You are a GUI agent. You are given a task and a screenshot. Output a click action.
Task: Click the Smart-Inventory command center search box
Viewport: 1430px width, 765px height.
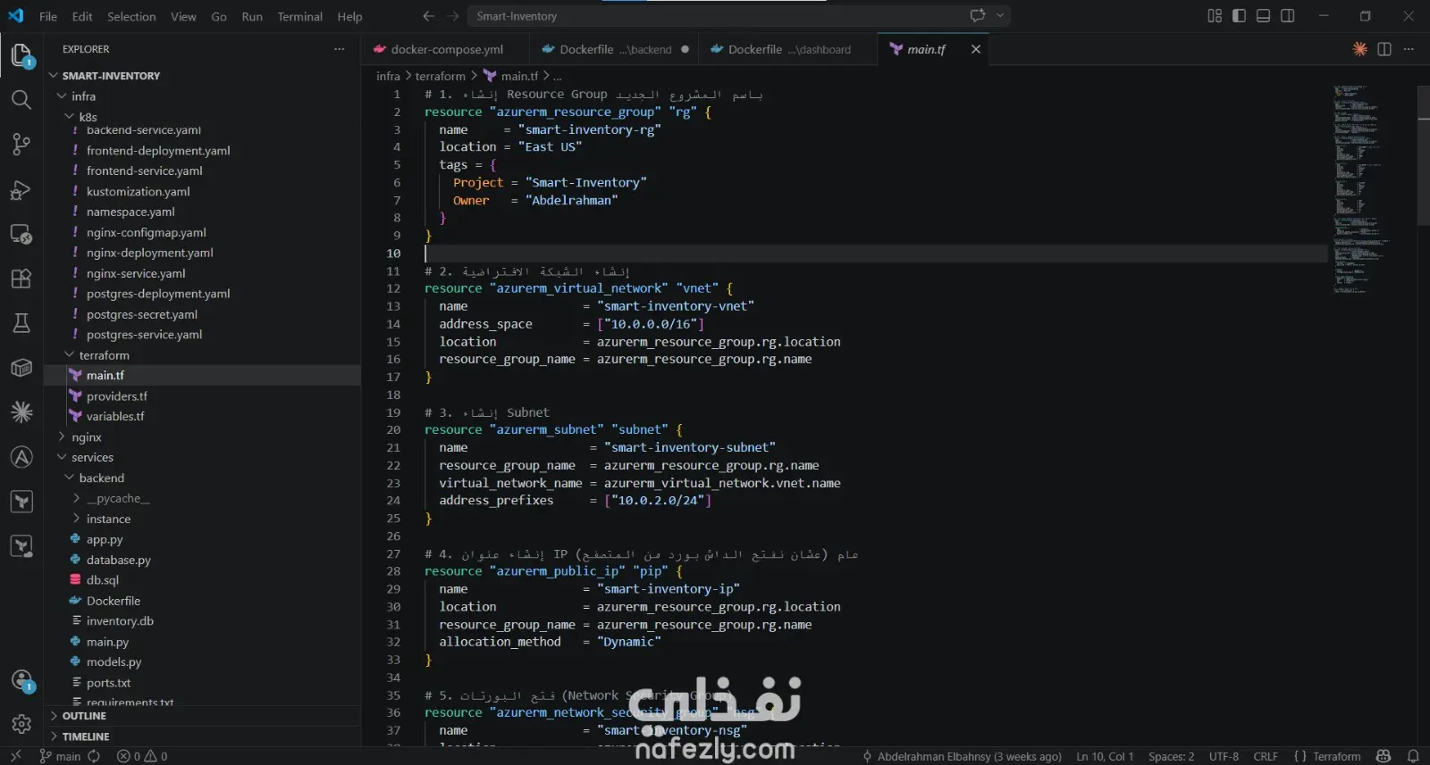click(x=739, y=16)
